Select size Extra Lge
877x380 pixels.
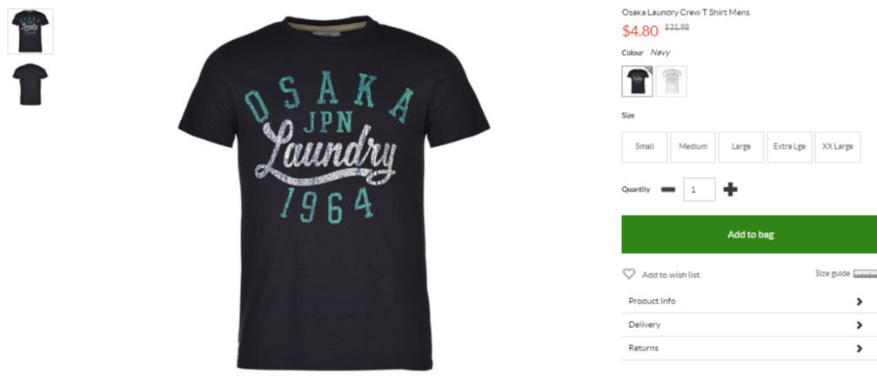point(789,147)
